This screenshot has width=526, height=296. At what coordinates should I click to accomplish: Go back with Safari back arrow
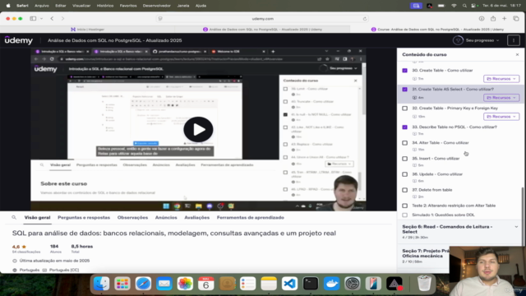52,19
